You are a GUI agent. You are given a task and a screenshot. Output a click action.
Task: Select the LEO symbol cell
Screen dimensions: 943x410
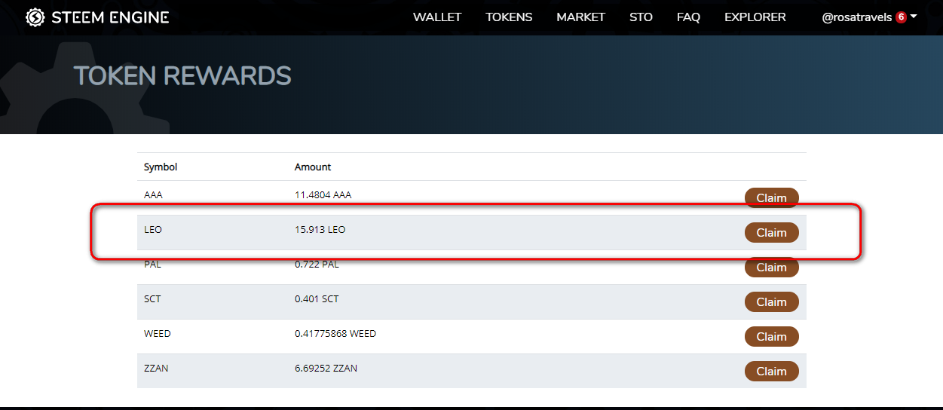[153, 230]
